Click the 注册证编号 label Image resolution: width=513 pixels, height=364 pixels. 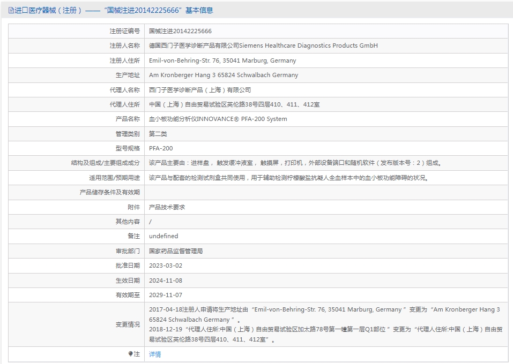pos(125,31)
